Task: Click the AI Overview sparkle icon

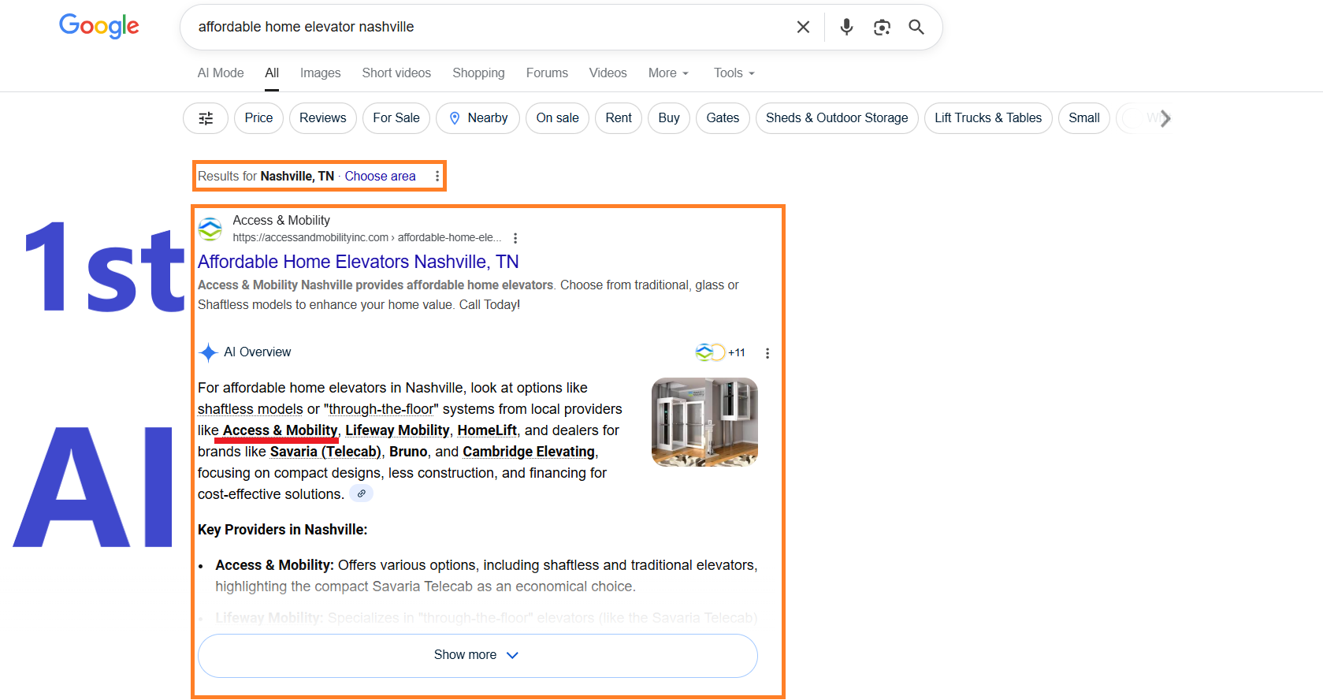Action: pos(208,352)
